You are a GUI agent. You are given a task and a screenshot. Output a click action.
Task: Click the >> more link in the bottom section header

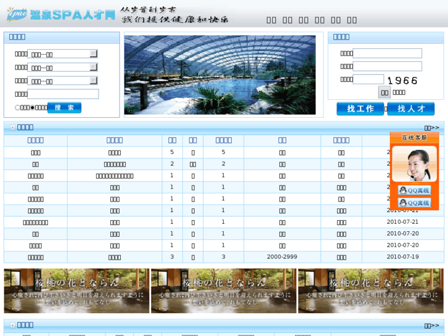click(x=432, y=326)
